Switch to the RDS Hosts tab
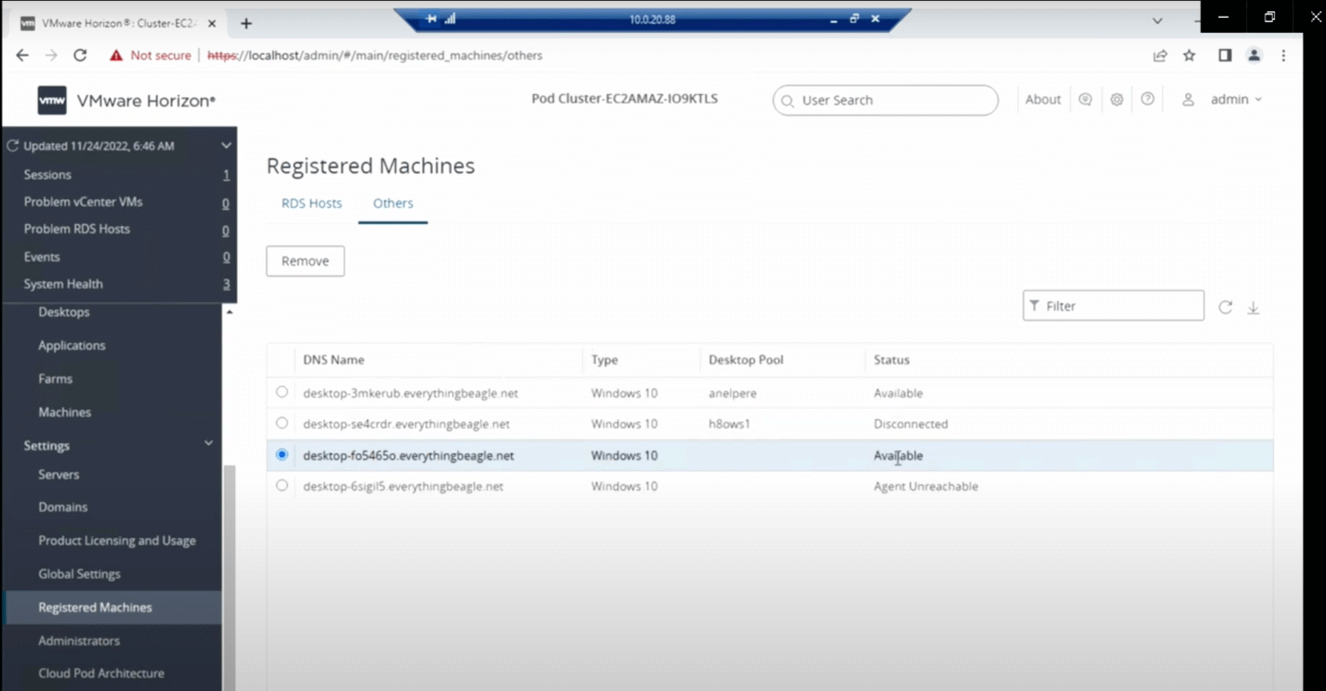1326x691 pixels. [x=311, y=203]
